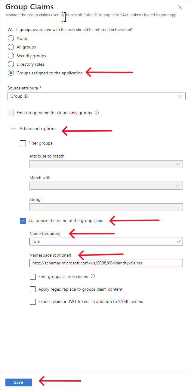
Task: Choose Security groups as the claim source
Action: pos(11,55)
